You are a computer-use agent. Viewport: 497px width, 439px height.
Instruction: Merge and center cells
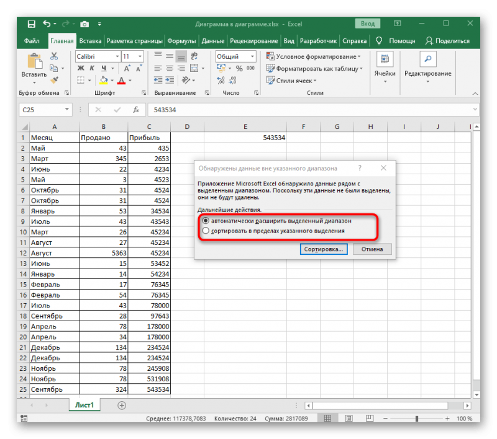(194, 68)
